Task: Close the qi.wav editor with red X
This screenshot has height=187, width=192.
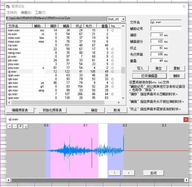Action: tap(186, 120)
